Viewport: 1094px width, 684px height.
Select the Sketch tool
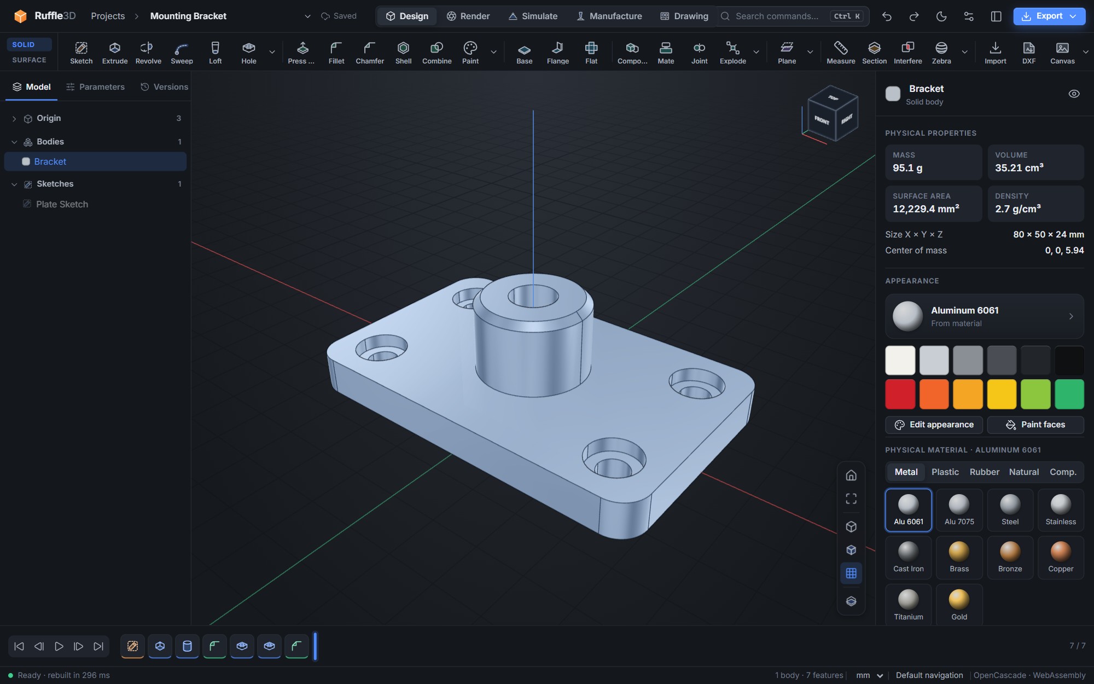tap(81, 53)
